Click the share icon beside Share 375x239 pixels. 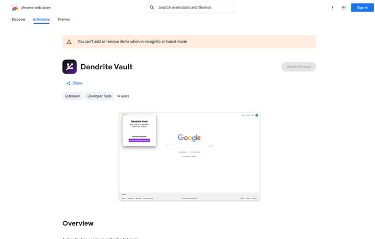pyautogui.click(x=69, y=83)
